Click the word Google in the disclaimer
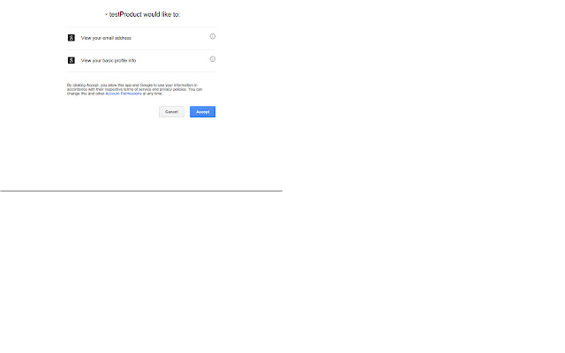 click(147, 86)
